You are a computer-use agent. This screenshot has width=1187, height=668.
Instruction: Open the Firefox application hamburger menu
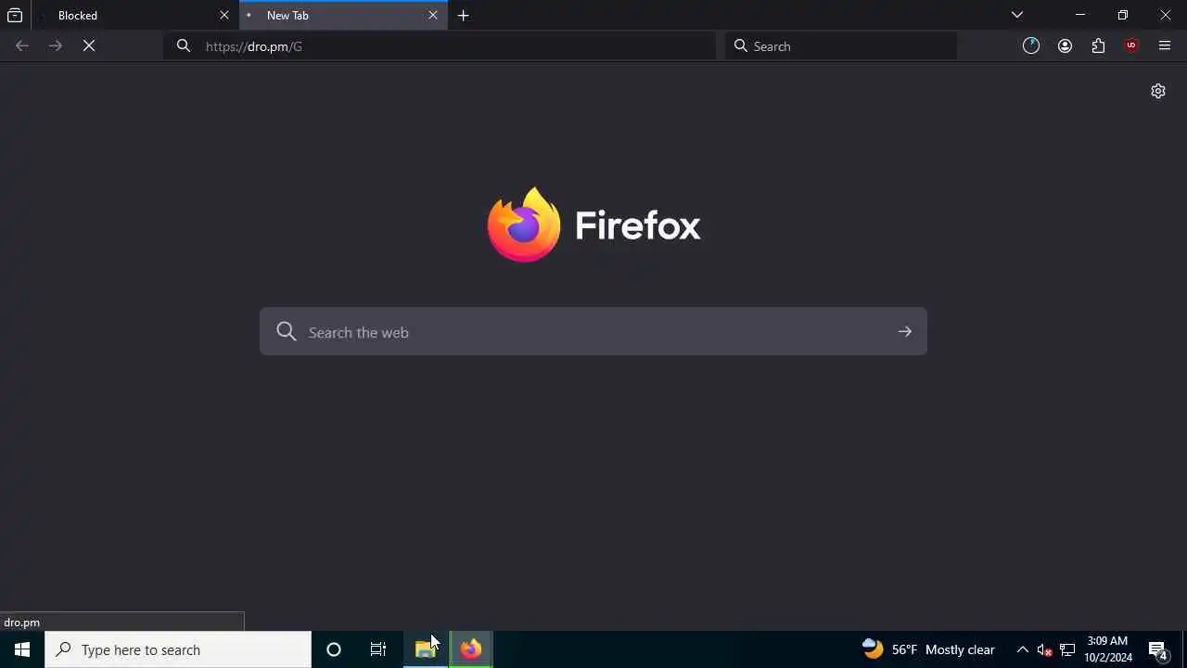click(x=1165, y=45)
